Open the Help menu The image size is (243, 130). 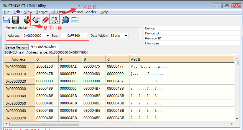tap(104, 12)
